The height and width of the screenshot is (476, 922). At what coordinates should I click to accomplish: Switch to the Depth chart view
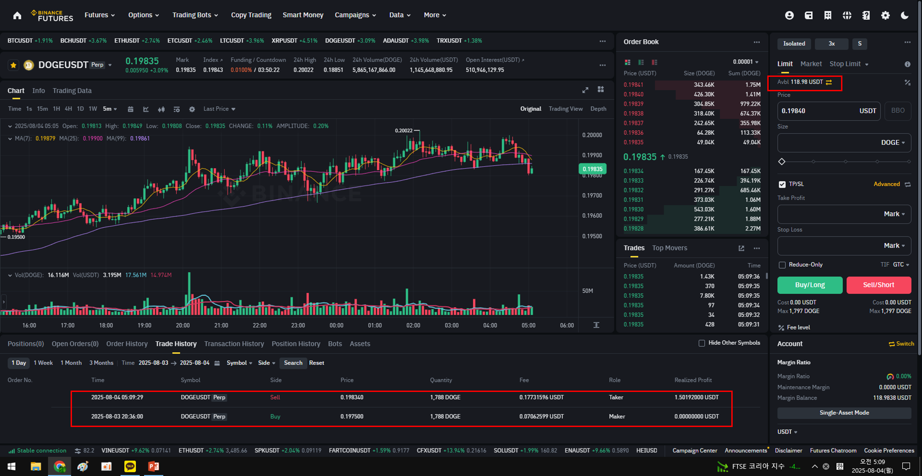point(598,109)
